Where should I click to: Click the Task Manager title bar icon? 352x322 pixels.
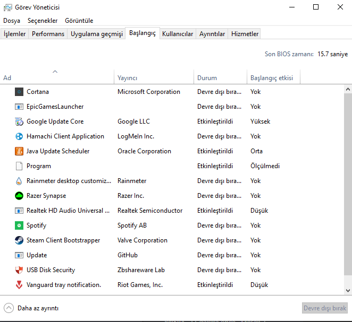tap(7, 7)
